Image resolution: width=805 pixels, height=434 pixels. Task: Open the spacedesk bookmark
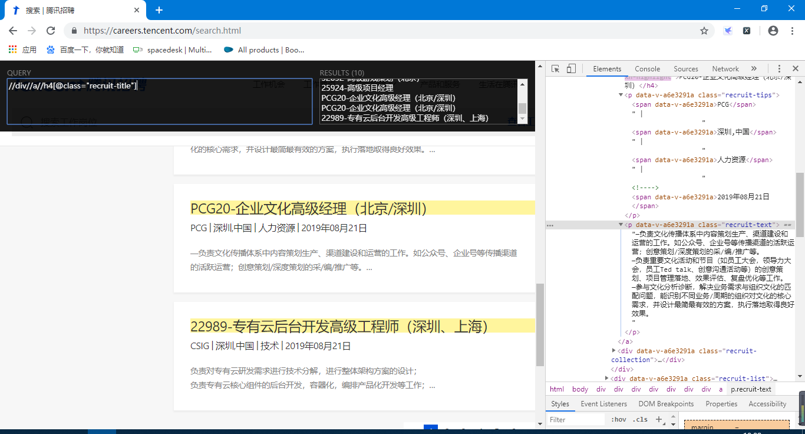172,50
